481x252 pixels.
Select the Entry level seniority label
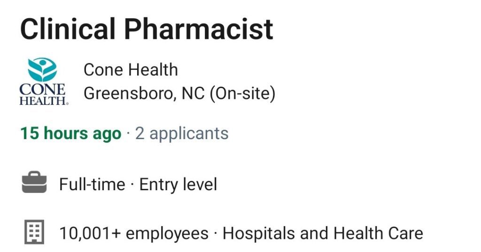[x=178, y=185]
